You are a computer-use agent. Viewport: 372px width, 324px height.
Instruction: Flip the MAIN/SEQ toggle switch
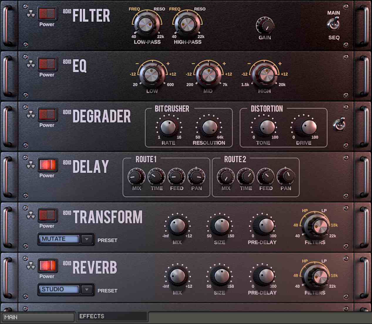tap(334, 24)
